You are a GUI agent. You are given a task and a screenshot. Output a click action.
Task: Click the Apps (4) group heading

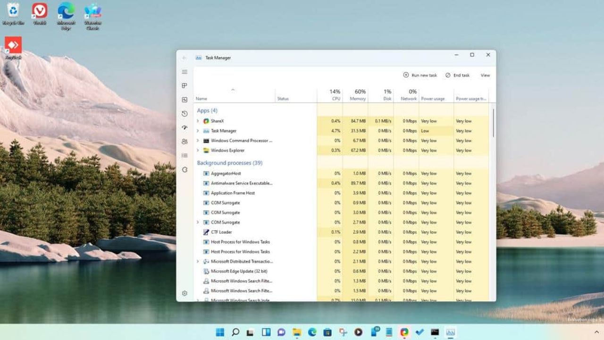click(x=207, y=110)
